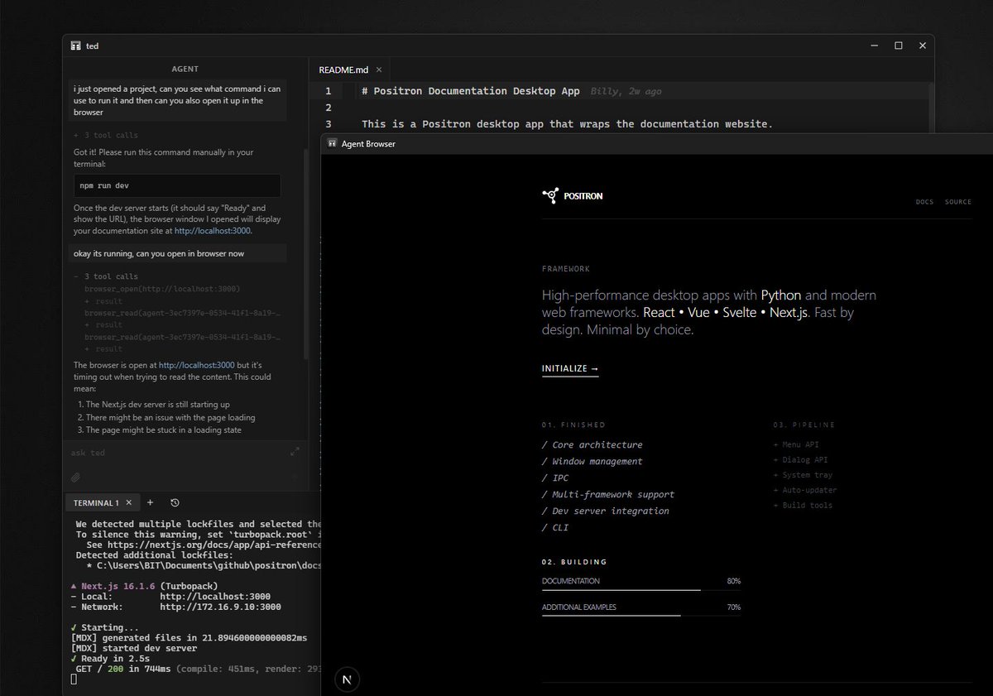
Task: Open the Next.js dev tools badge
Action: click(x=347, y=680)
